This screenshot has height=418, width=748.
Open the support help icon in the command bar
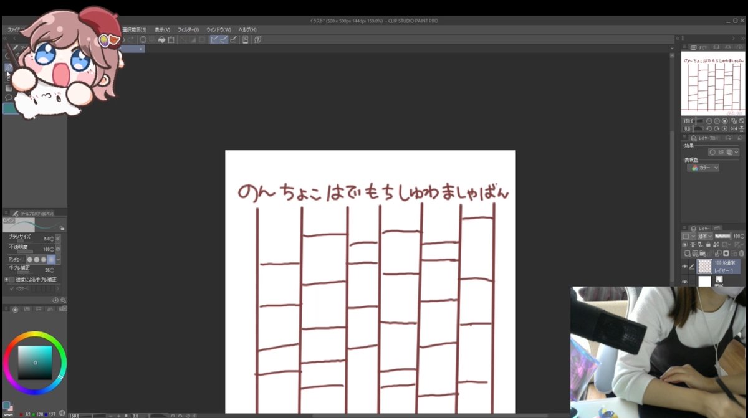(x=257, y=40)
